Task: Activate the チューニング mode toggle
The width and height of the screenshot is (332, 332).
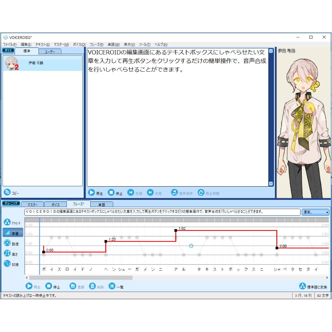Action: 11,203
